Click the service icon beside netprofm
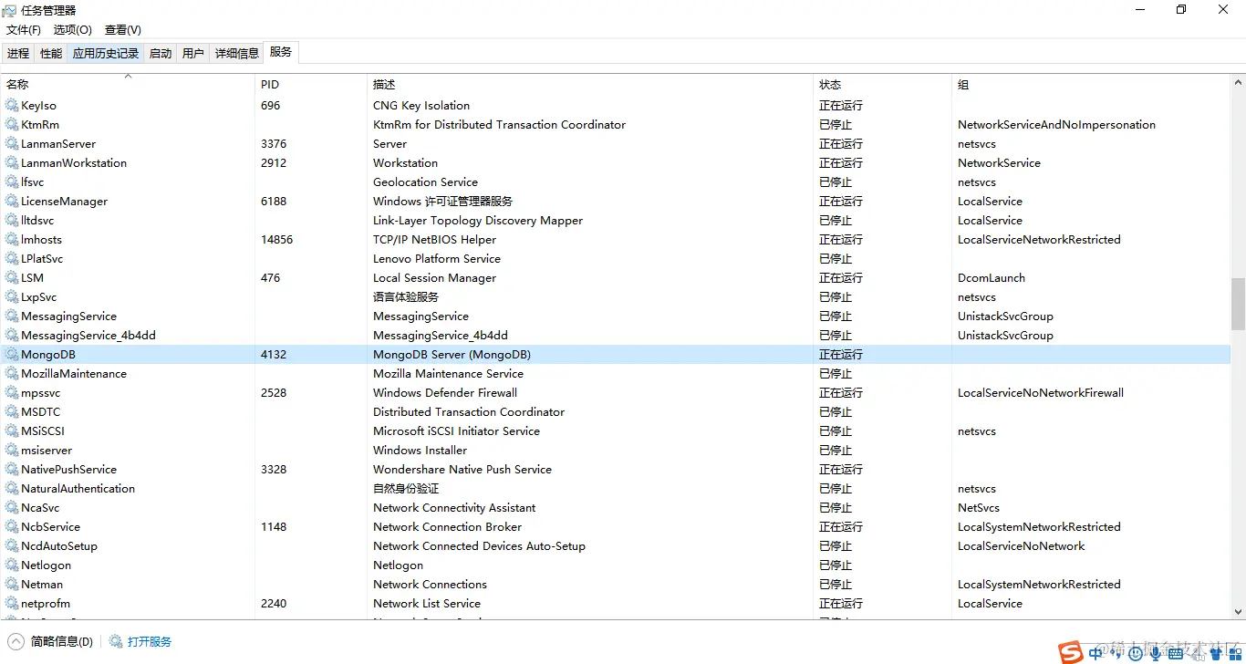The width and height of the screenshot is (1246, 664). (x=12, y=604)
